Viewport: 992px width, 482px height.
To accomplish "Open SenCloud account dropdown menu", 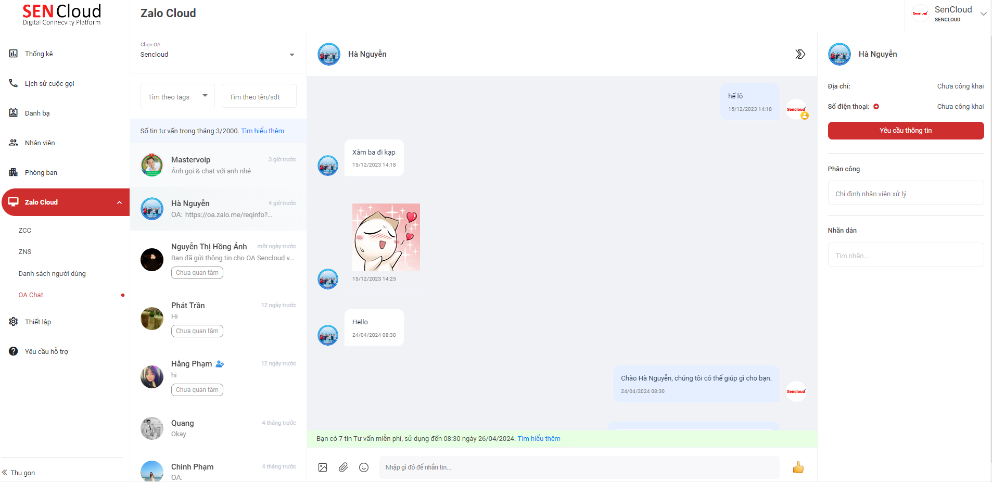I will (x=983, y=14).
